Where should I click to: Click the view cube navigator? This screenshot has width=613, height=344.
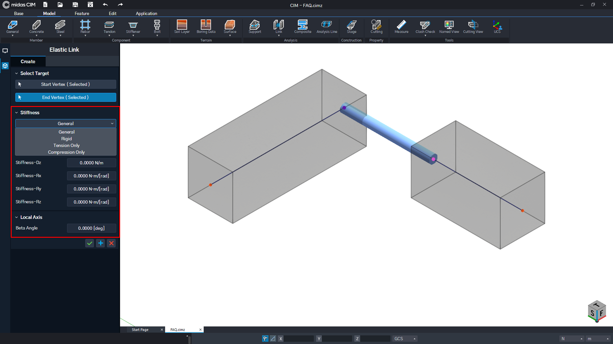(596, 312)
